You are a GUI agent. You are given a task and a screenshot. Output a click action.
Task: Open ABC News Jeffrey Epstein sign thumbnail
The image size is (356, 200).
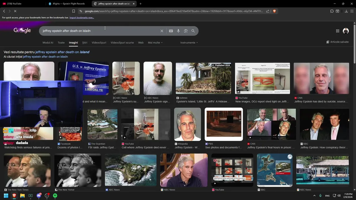[x=158, y=78]
